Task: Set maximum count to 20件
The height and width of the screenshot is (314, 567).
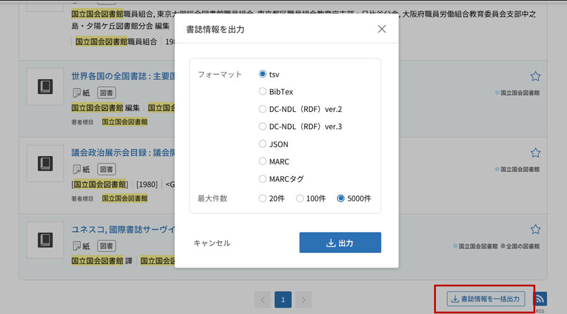Action: tap(262, 198)
